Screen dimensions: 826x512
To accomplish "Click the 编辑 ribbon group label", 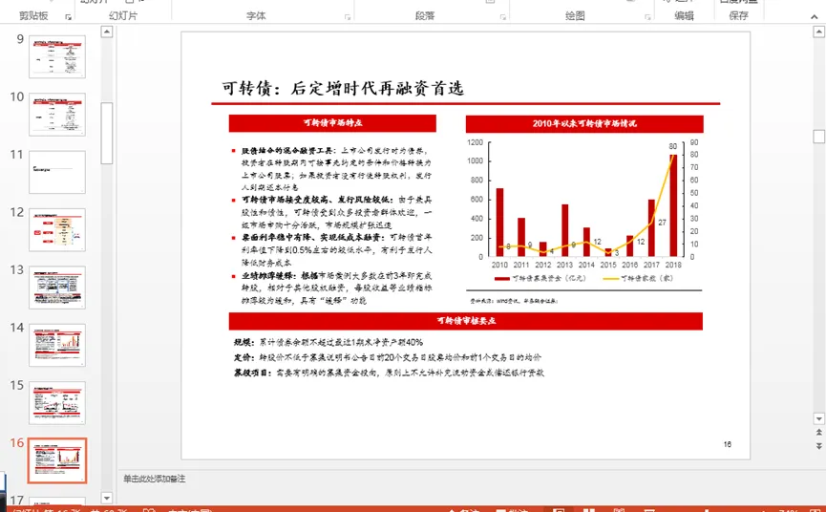I will coord(684,16).
